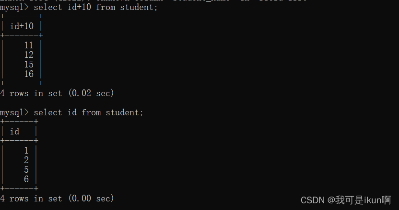The width and height of the screenshot is (399, 210).
Task: Click the value 16 in results
Action: pyautogui.click(x=29, y=74)
